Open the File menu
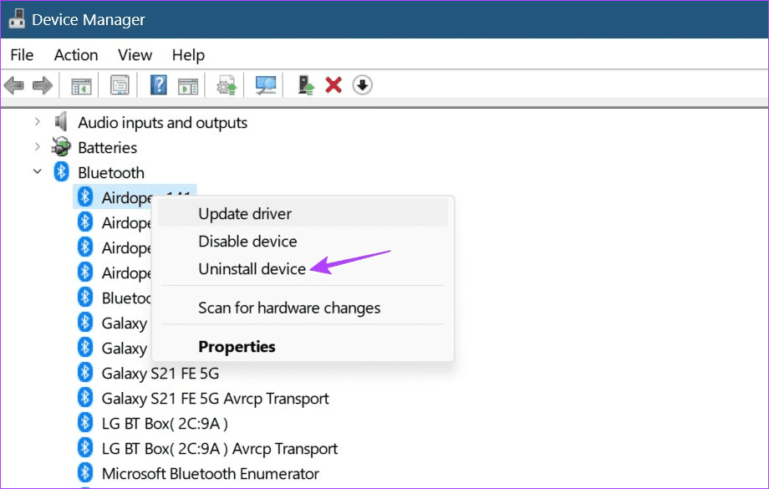The width and height of the screenshot is (769, 489). [22, 55]
